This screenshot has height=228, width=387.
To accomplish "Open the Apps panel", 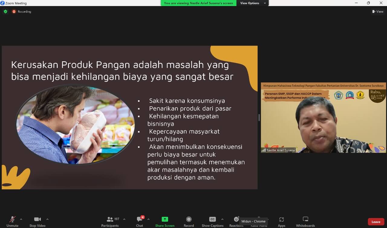I will click(281, 221).
